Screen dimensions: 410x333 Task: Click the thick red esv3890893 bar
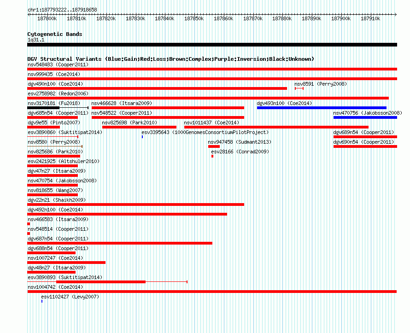(101, 282)
